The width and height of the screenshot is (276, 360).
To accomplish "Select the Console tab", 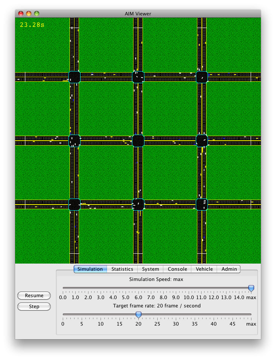I will tap(177, 269).
